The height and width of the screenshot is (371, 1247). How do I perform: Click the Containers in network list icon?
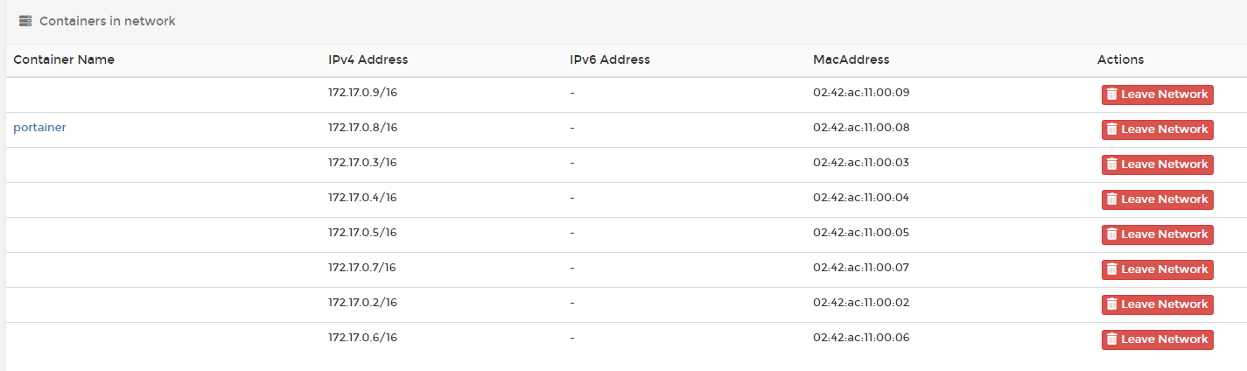[x=25, y=21]
